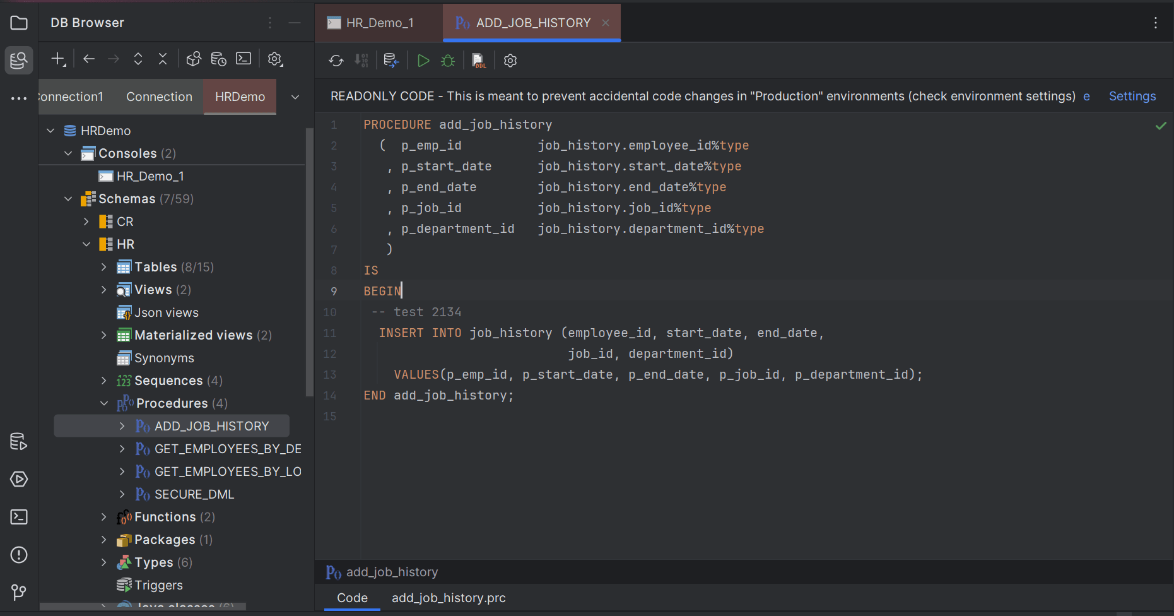Open DB Execution Console tool window icon
The width and height of the screenshot is (1174, 616).
click(x=19, y=442)
